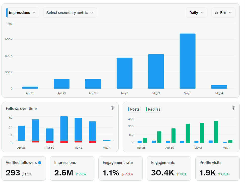Viewport: 245px width, 183px height.
Task: Open the Select secondary metric dropdown
Action: click(x=70, y=13)
